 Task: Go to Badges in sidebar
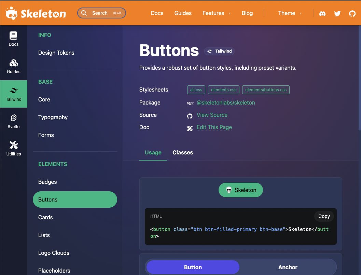pos(75,182)
